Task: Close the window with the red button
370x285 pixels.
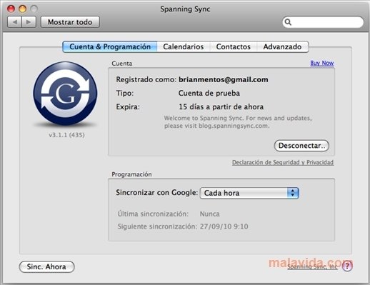Action: pyautogui.click(x=11, y=9)
